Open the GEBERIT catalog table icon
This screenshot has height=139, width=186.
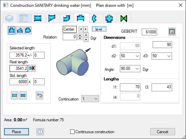172,32
